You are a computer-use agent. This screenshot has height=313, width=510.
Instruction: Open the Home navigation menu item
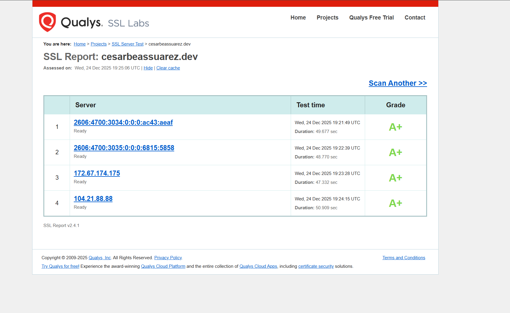298,18
